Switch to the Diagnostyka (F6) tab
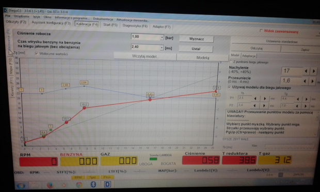320x192 pixels. pyautogui.click(x=135, y=26)
